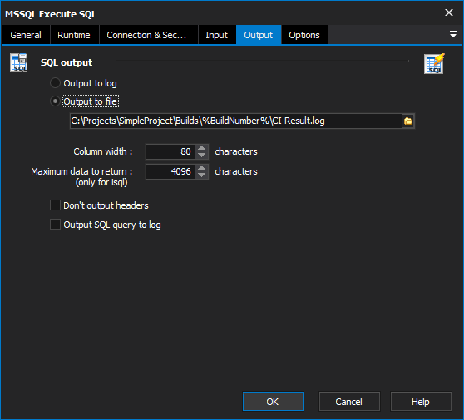Screen dimensions: 464x420
Task: Select the Output to log radio button
Action: pyautogui.click(x=56, y=83)
